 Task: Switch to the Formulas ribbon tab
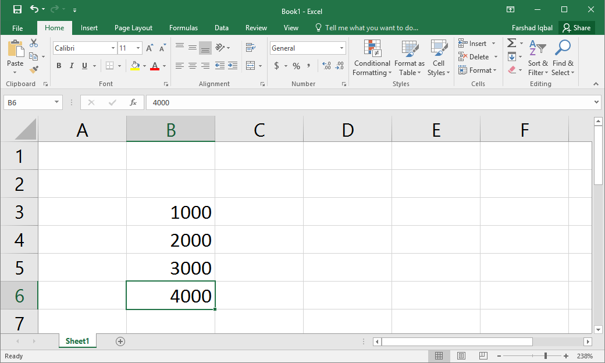(183, 27)
